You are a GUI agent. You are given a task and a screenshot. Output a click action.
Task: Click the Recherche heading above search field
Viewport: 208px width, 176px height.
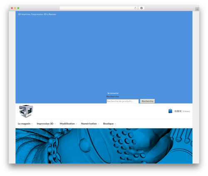[113, 97]
